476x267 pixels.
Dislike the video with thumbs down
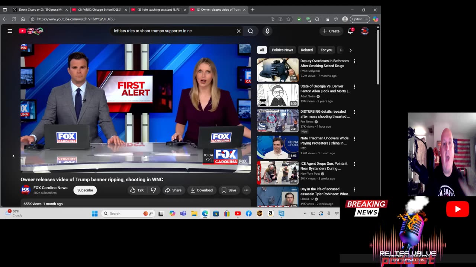click(x=153, y=190)
